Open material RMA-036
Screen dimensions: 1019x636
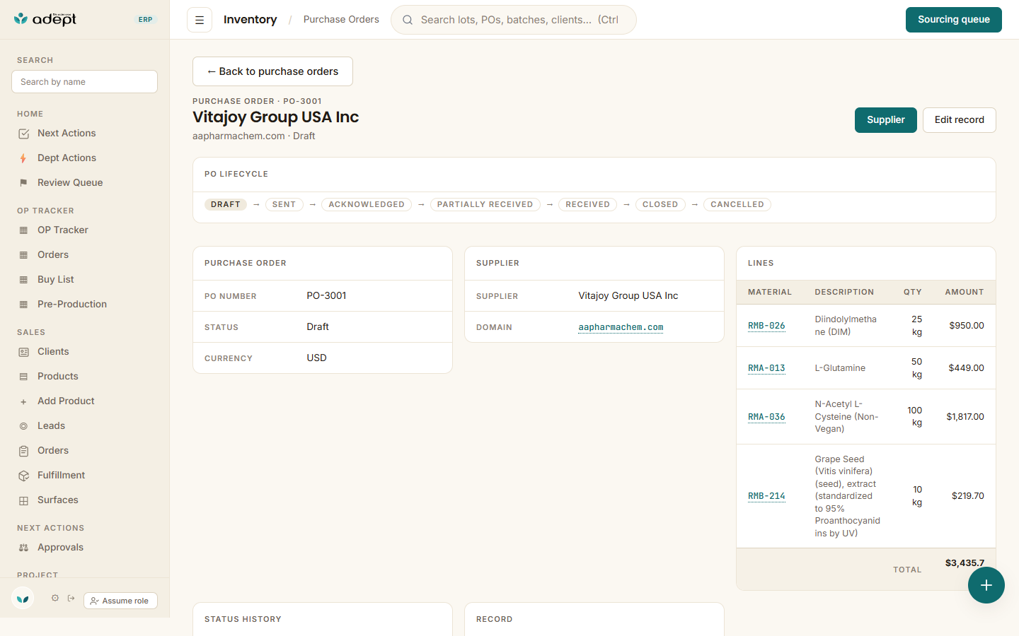pyautogui.click(x=766, y=417)
